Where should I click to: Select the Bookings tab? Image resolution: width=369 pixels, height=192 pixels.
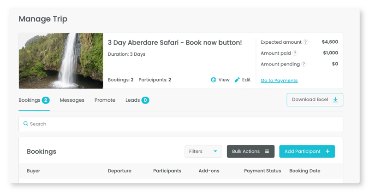[x=34, y=100]
